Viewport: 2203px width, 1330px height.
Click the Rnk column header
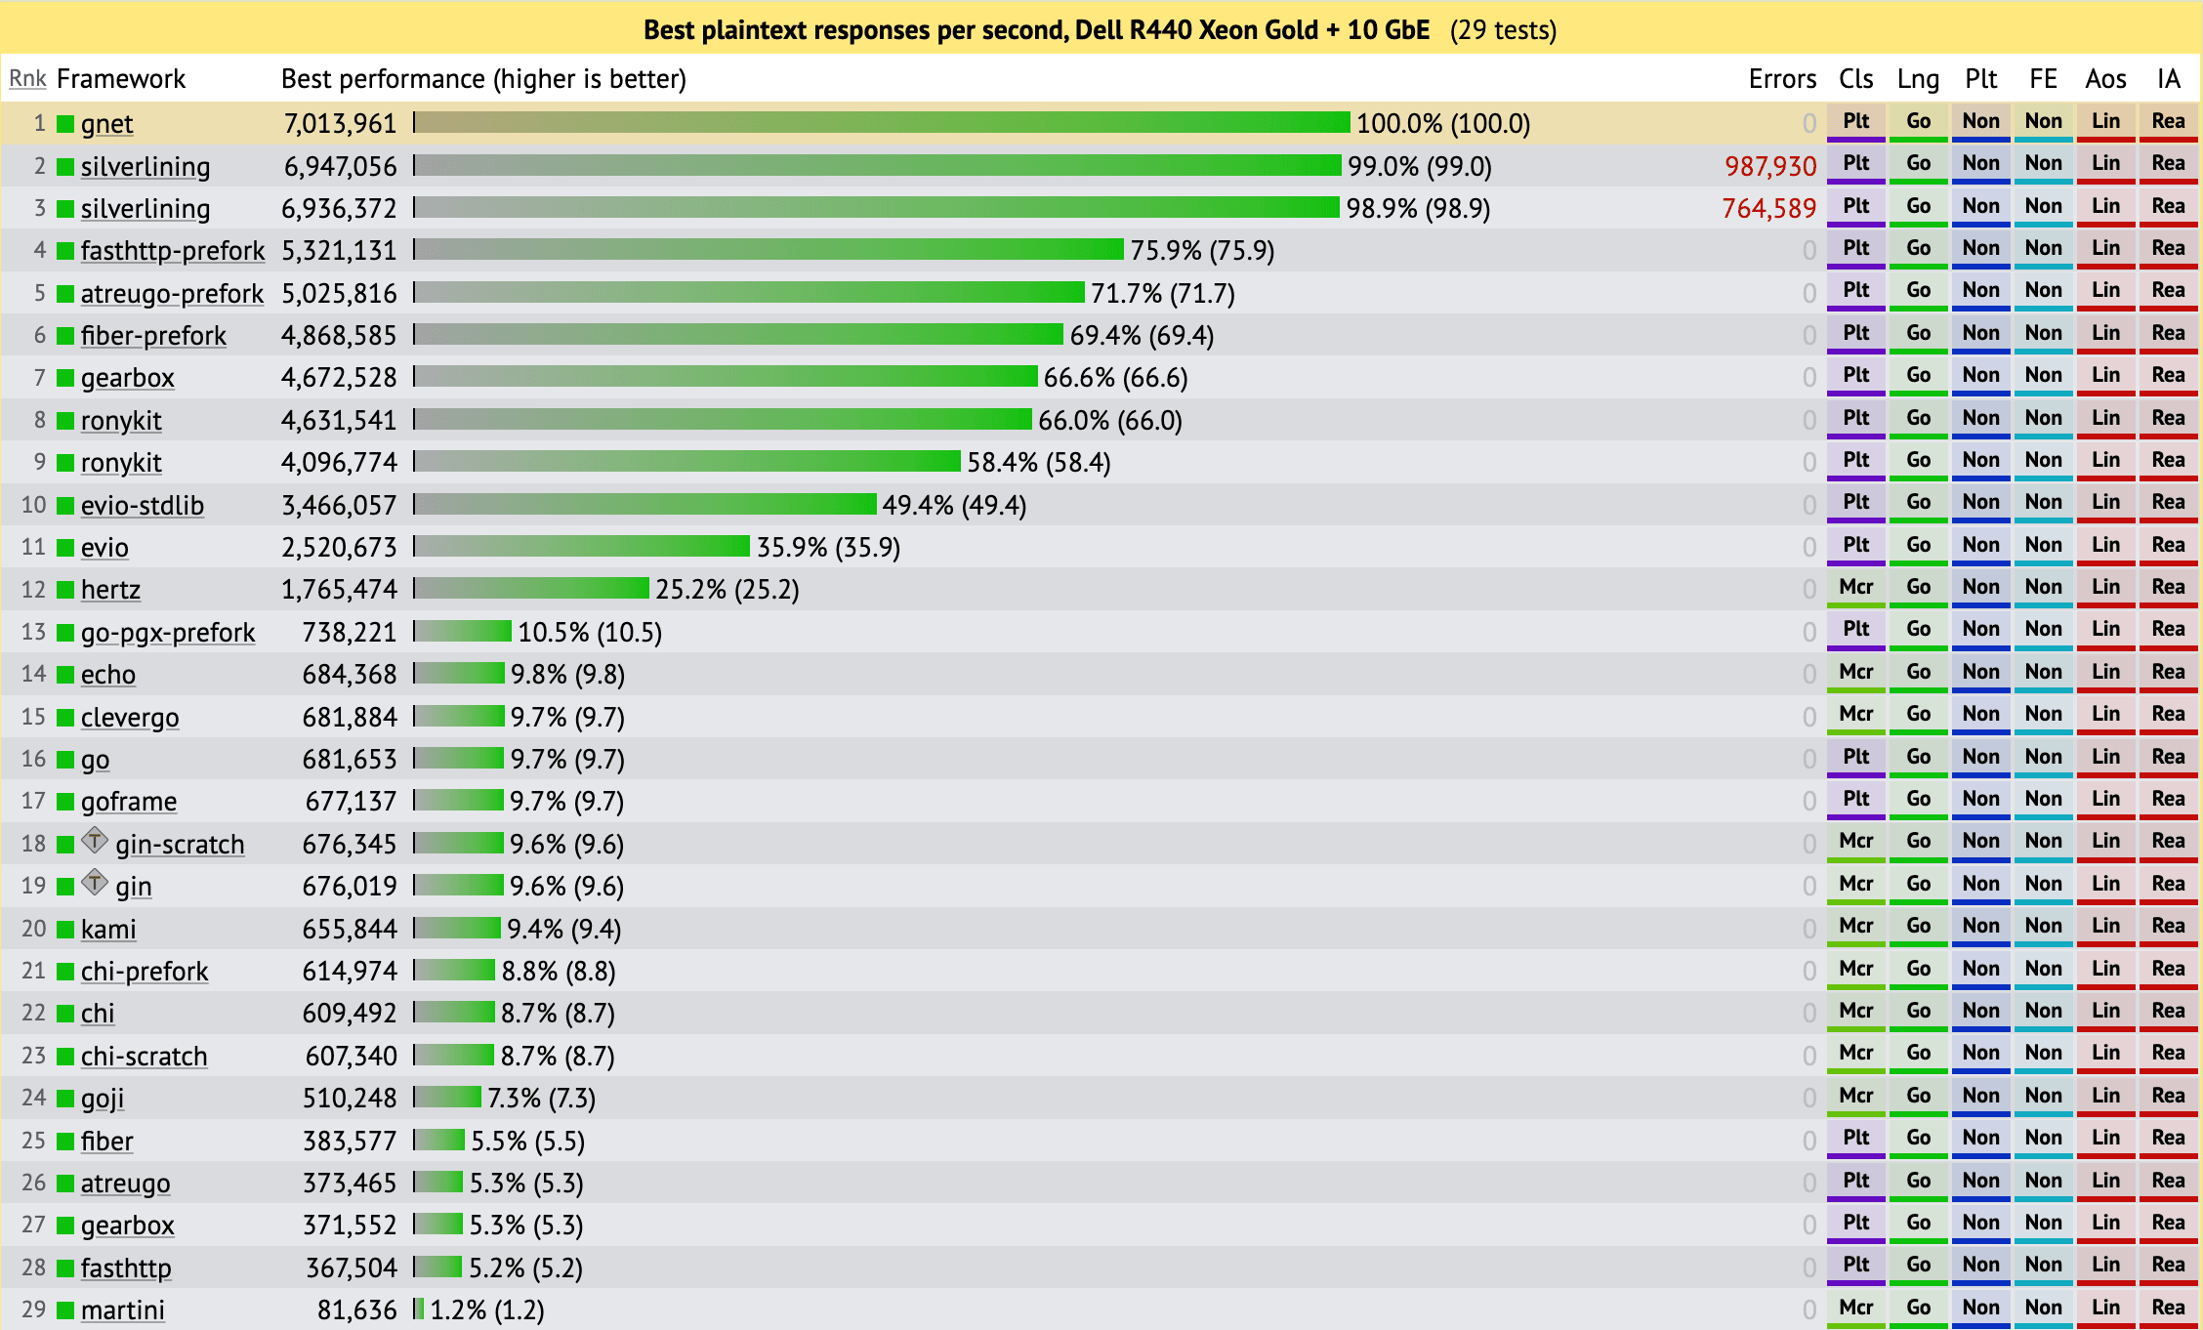[27, 79]
